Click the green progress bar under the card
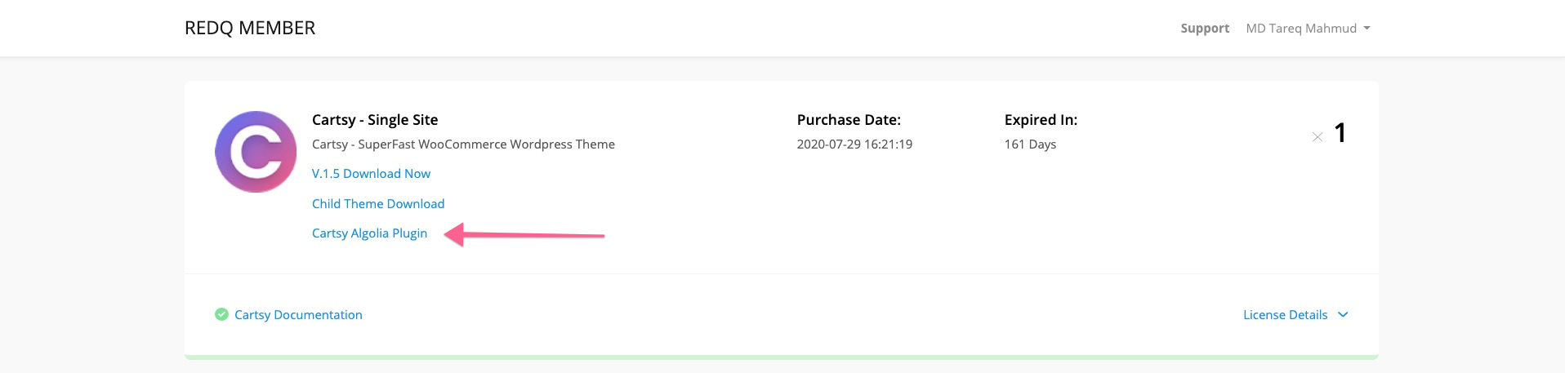Screen dimensions: 1565x373 pyautogui.click(x=782, y=357)
